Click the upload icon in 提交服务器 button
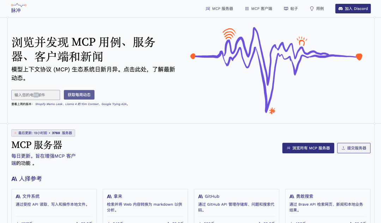This screenshot has height=223, width=381. pyautogui.click(x=343, y=148)
